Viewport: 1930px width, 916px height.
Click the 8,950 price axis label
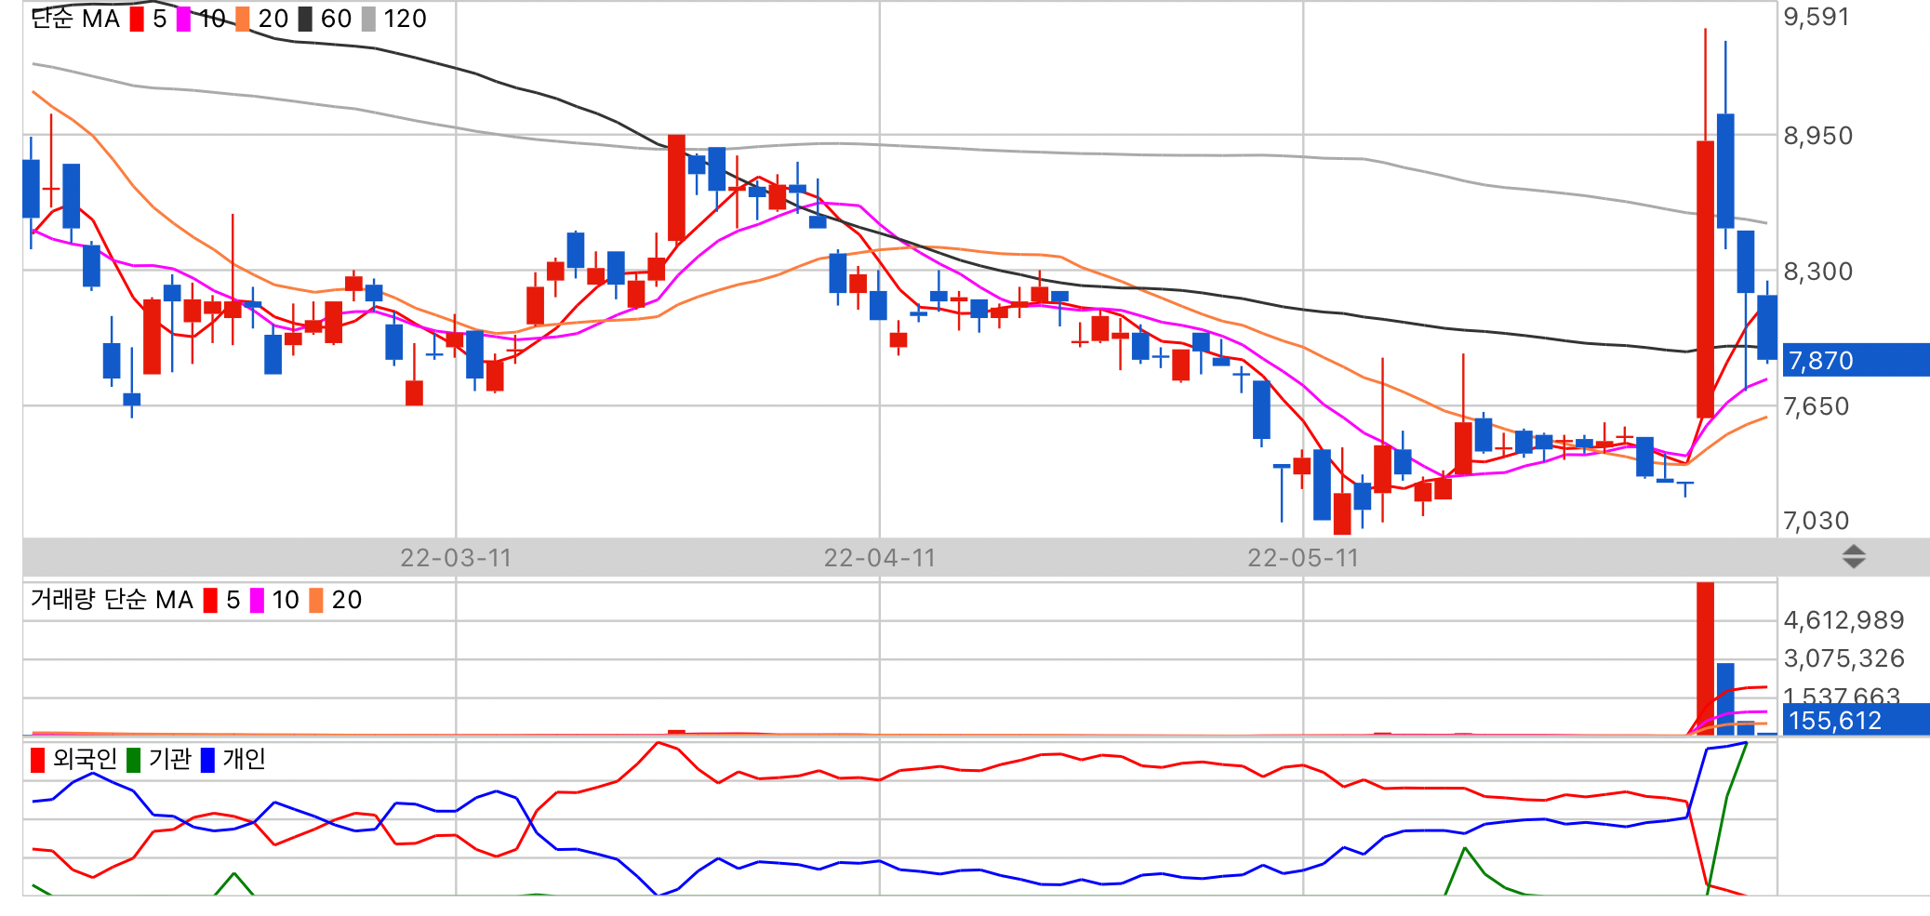pos(1817,136)
